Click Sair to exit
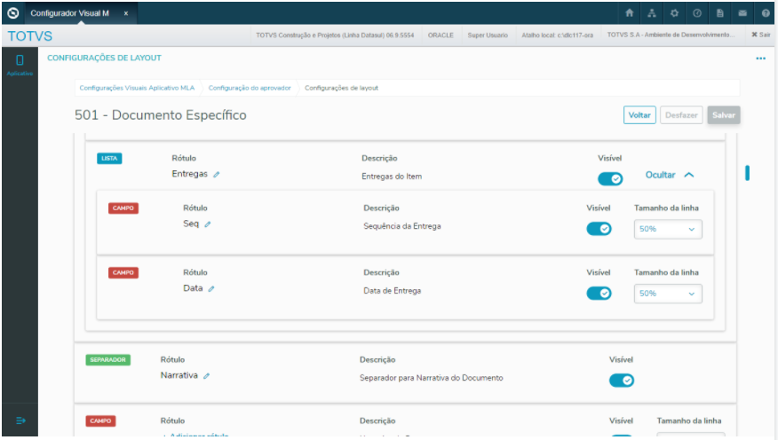778x440 pixels. (760, 35)
